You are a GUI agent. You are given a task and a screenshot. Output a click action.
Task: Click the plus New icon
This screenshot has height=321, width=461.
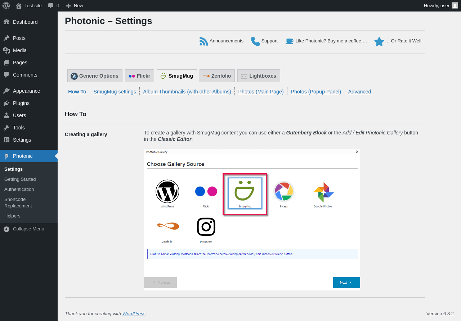[68, 6]
